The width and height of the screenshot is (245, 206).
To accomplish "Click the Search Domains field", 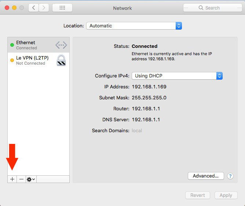I will point(176,131).
